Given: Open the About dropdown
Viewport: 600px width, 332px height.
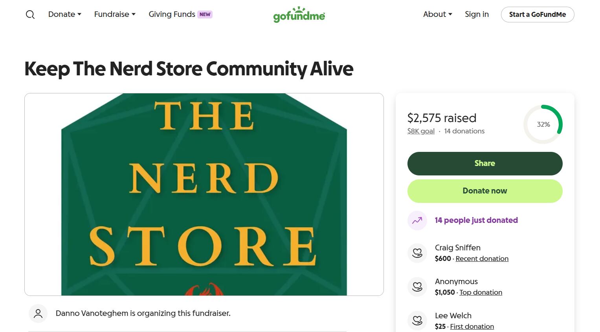Looking at the screenshot, I should (x=437, y=14).
